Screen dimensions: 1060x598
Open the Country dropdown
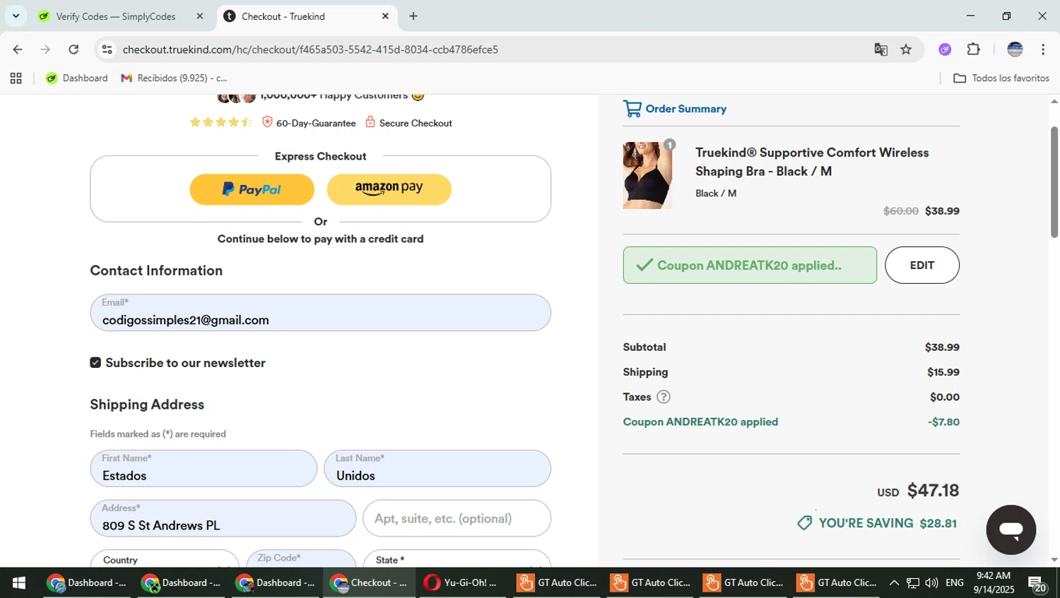[165, 558]
